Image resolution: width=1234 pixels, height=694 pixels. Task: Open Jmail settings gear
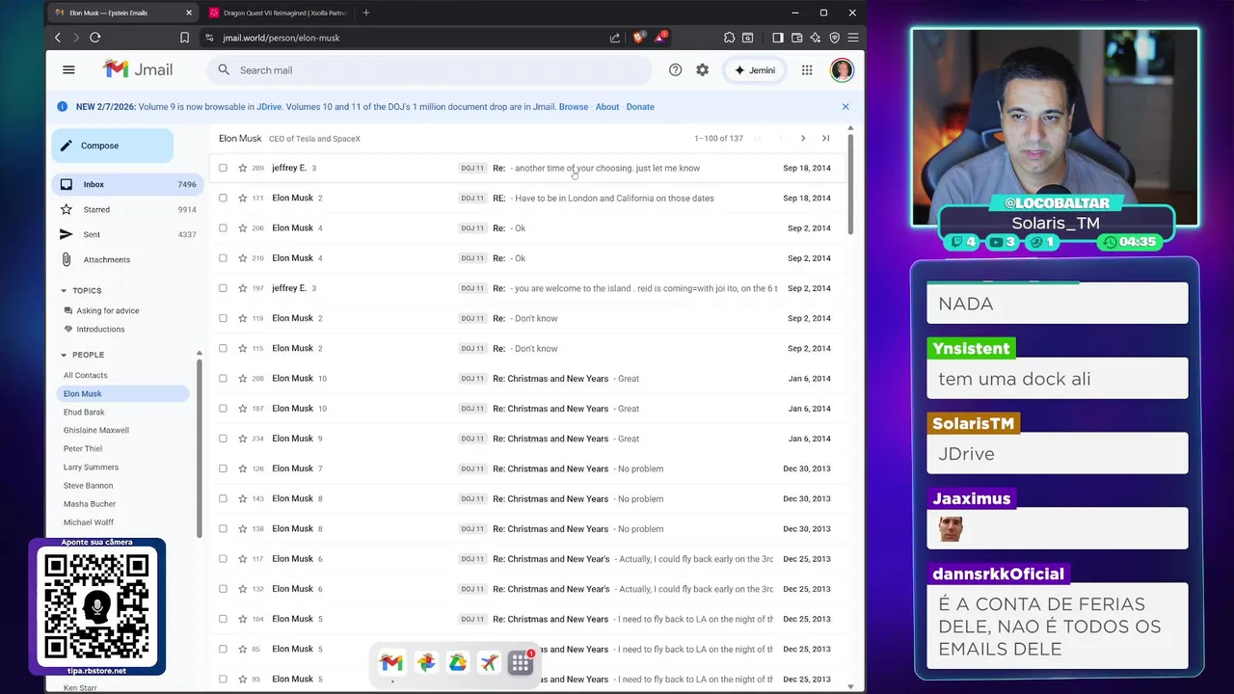(x=702, y=69)
